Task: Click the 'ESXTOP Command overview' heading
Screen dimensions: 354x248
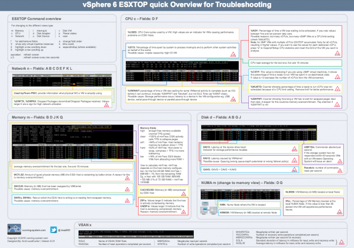Action: point(36,19)
